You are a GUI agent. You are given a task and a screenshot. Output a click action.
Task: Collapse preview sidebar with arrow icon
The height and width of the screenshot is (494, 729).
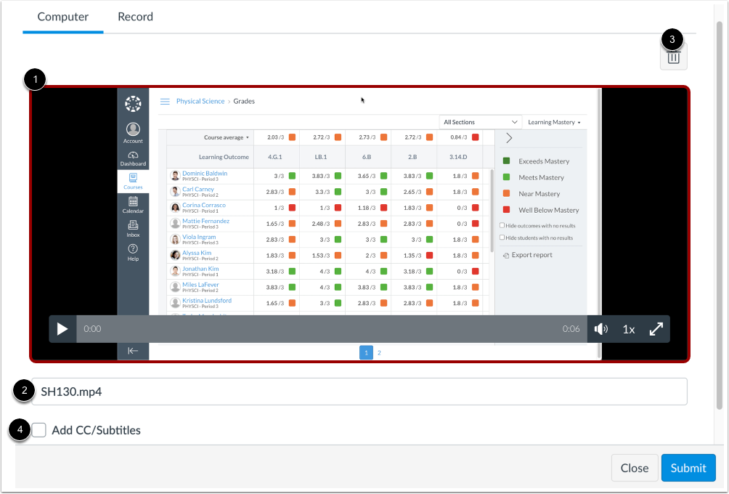point(133,351)
